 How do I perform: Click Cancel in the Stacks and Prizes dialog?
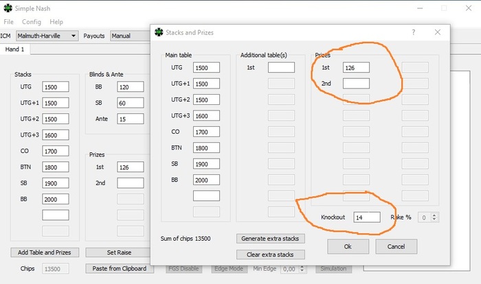pos(396,247)
